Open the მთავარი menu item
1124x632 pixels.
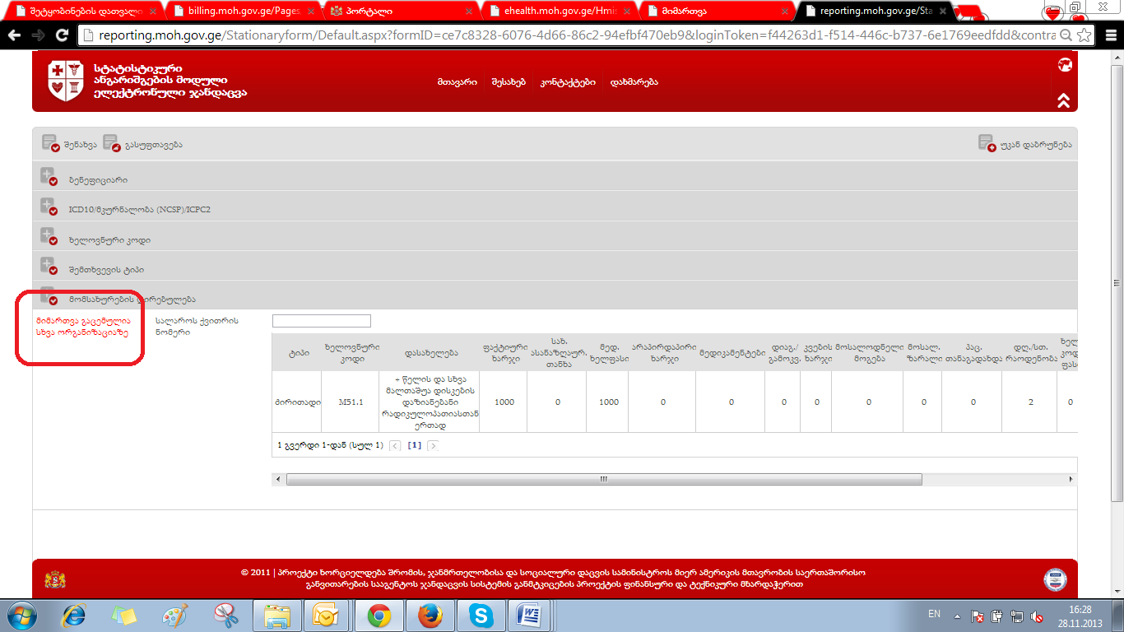457,82
